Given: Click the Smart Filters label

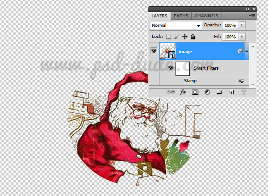Looking at the screenshot, I should pos(206,68).
